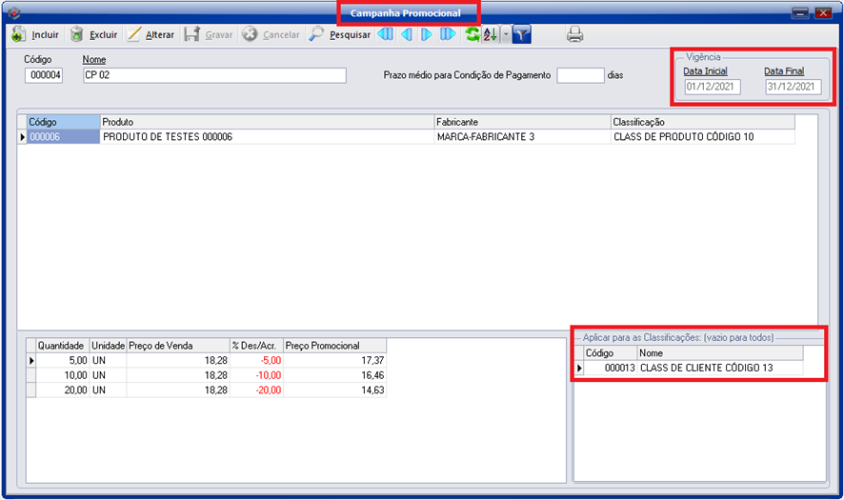Go to the next record
844x500 pixels.
[427, 35]
